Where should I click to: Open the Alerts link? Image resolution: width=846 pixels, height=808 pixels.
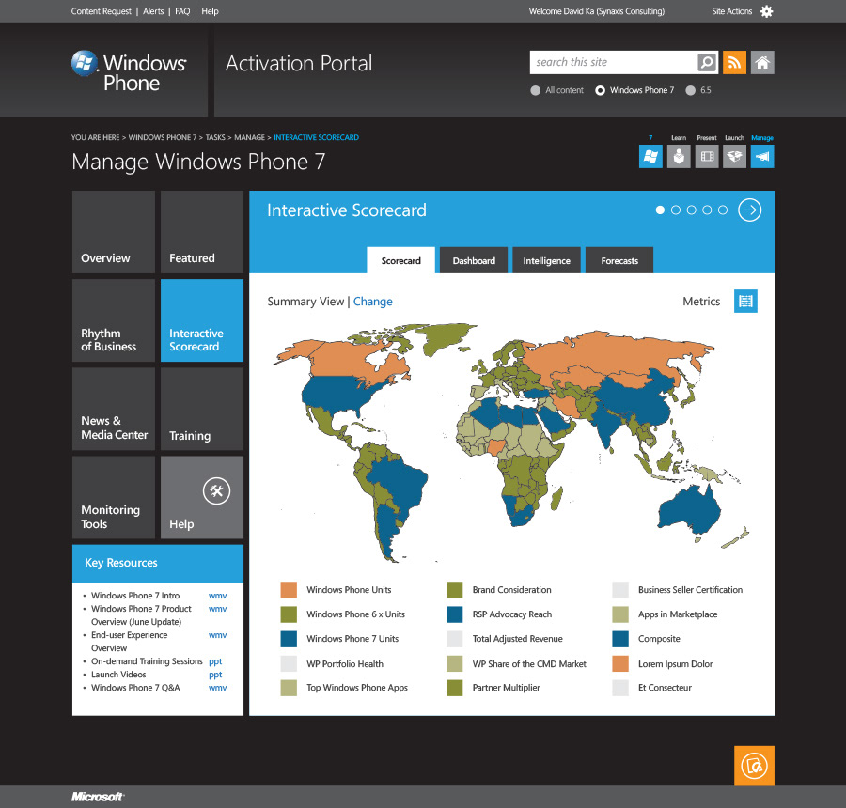[x=153, y=11]
